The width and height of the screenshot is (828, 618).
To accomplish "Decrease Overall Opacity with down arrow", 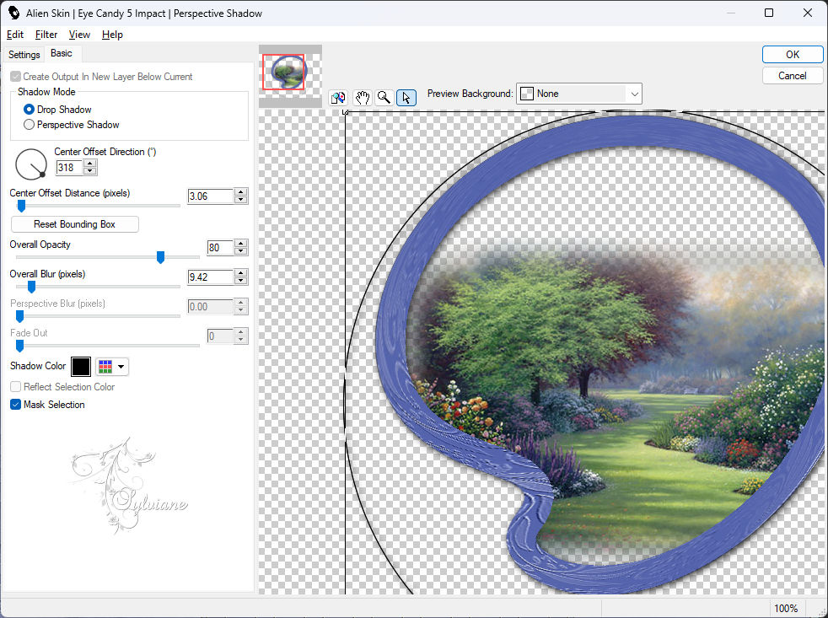I will point(241,251).
